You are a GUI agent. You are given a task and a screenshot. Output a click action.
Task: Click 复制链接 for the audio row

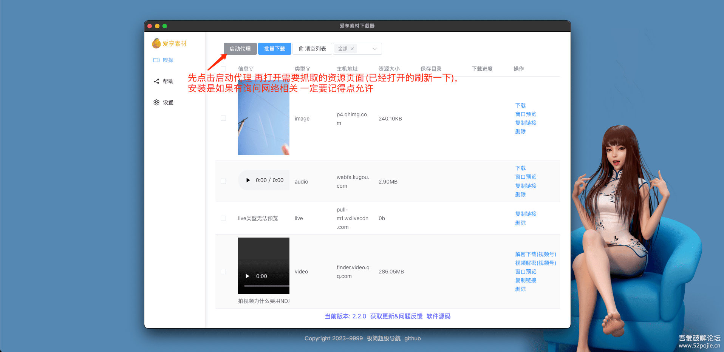[x=526, y=186]
